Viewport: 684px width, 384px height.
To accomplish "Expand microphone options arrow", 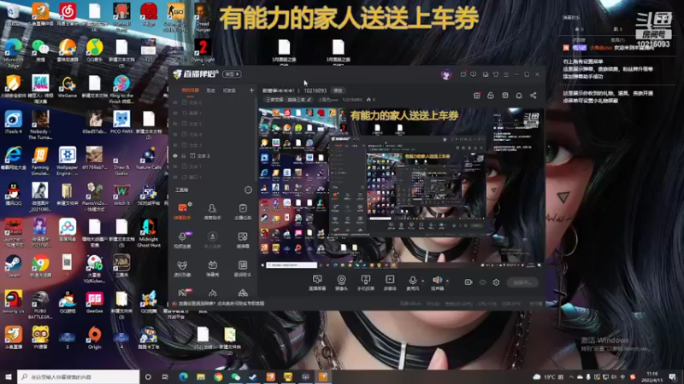I will 422,281.
